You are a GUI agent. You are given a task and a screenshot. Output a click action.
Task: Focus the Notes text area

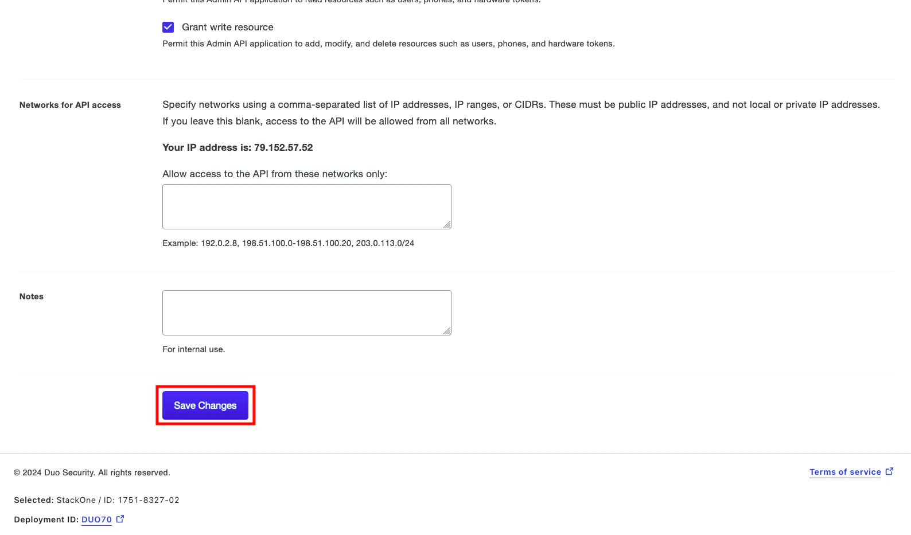pyautogui.click(x=307, y=313)
